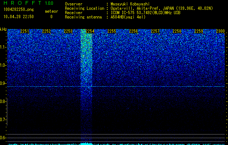The height and width of the screenshot is (145, 228).
Task: Click the meteor label
Action: (51, 11)
